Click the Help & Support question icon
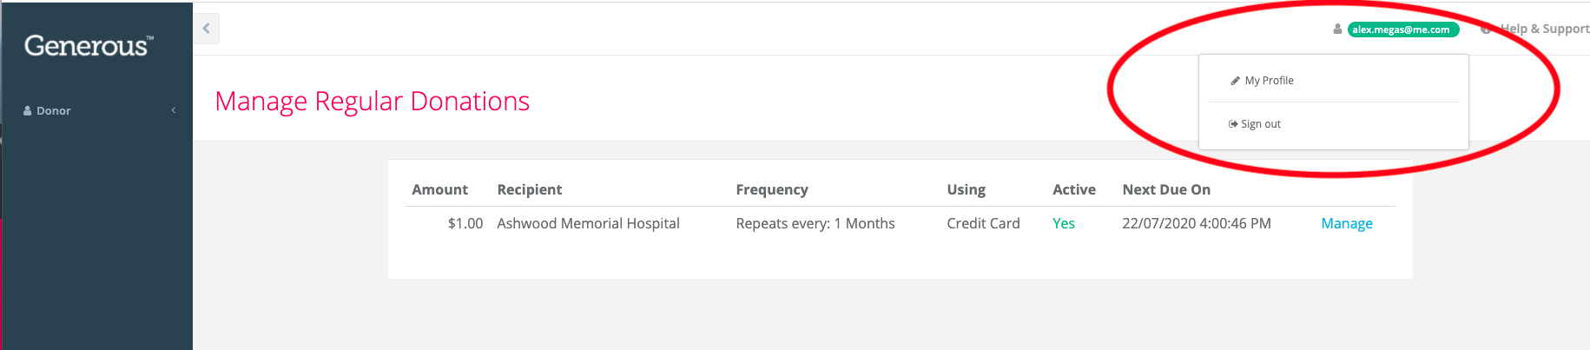The height and width of the screenshot is (350, 1590). click(1486, 29)
